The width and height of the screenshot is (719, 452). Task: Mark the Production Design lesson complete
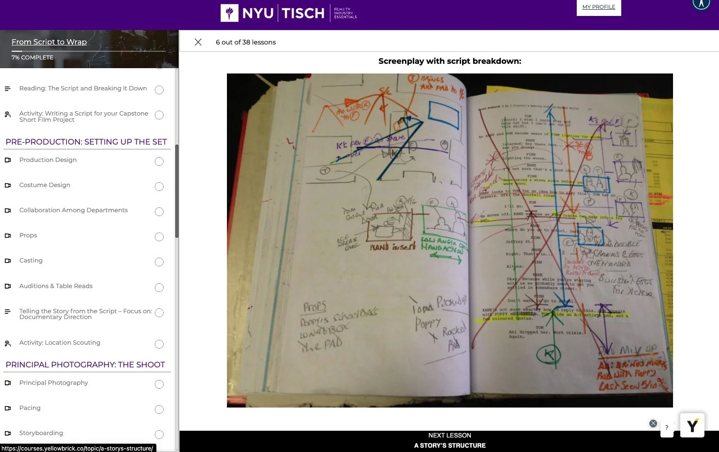(159, 161)
